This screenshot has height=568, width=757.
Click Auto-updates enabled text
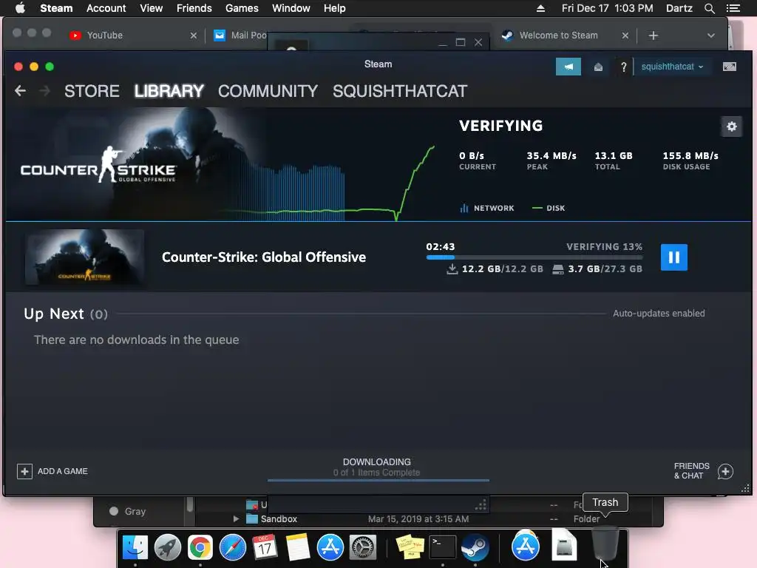[x=659, y=314]
